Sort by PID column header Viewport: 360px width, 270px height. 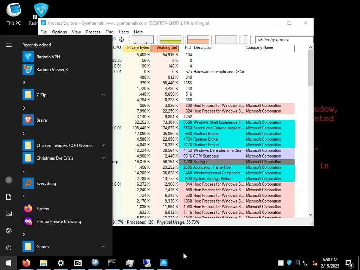click(188, 47)
